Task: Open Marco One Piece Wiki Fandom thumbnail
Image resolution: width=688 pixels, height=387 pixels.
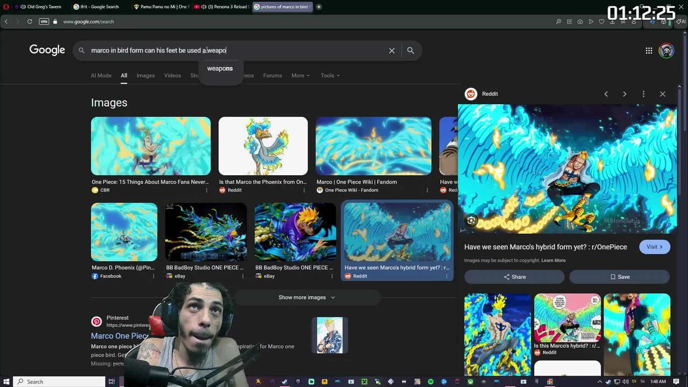Action: coord(374,146)
